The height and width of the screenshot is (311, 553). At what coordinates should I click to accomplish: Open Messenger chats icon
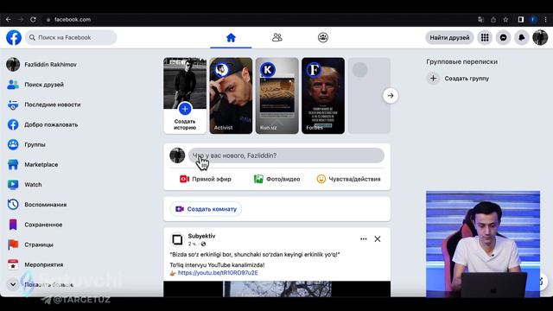503,37
